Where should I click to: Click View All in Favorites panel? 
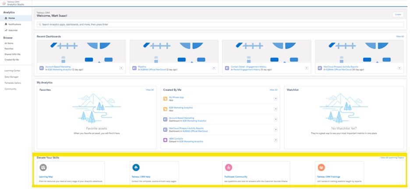tap(150, 90)
